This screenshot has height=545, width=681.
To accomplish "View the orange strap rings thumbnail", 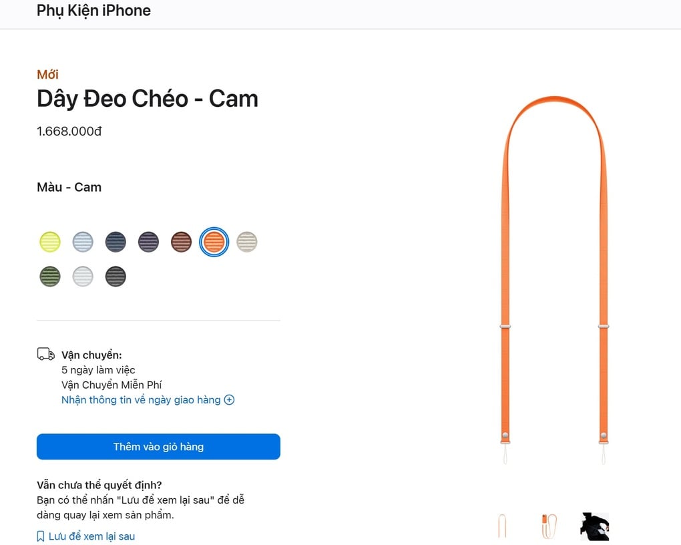I will tap(549, 526).
